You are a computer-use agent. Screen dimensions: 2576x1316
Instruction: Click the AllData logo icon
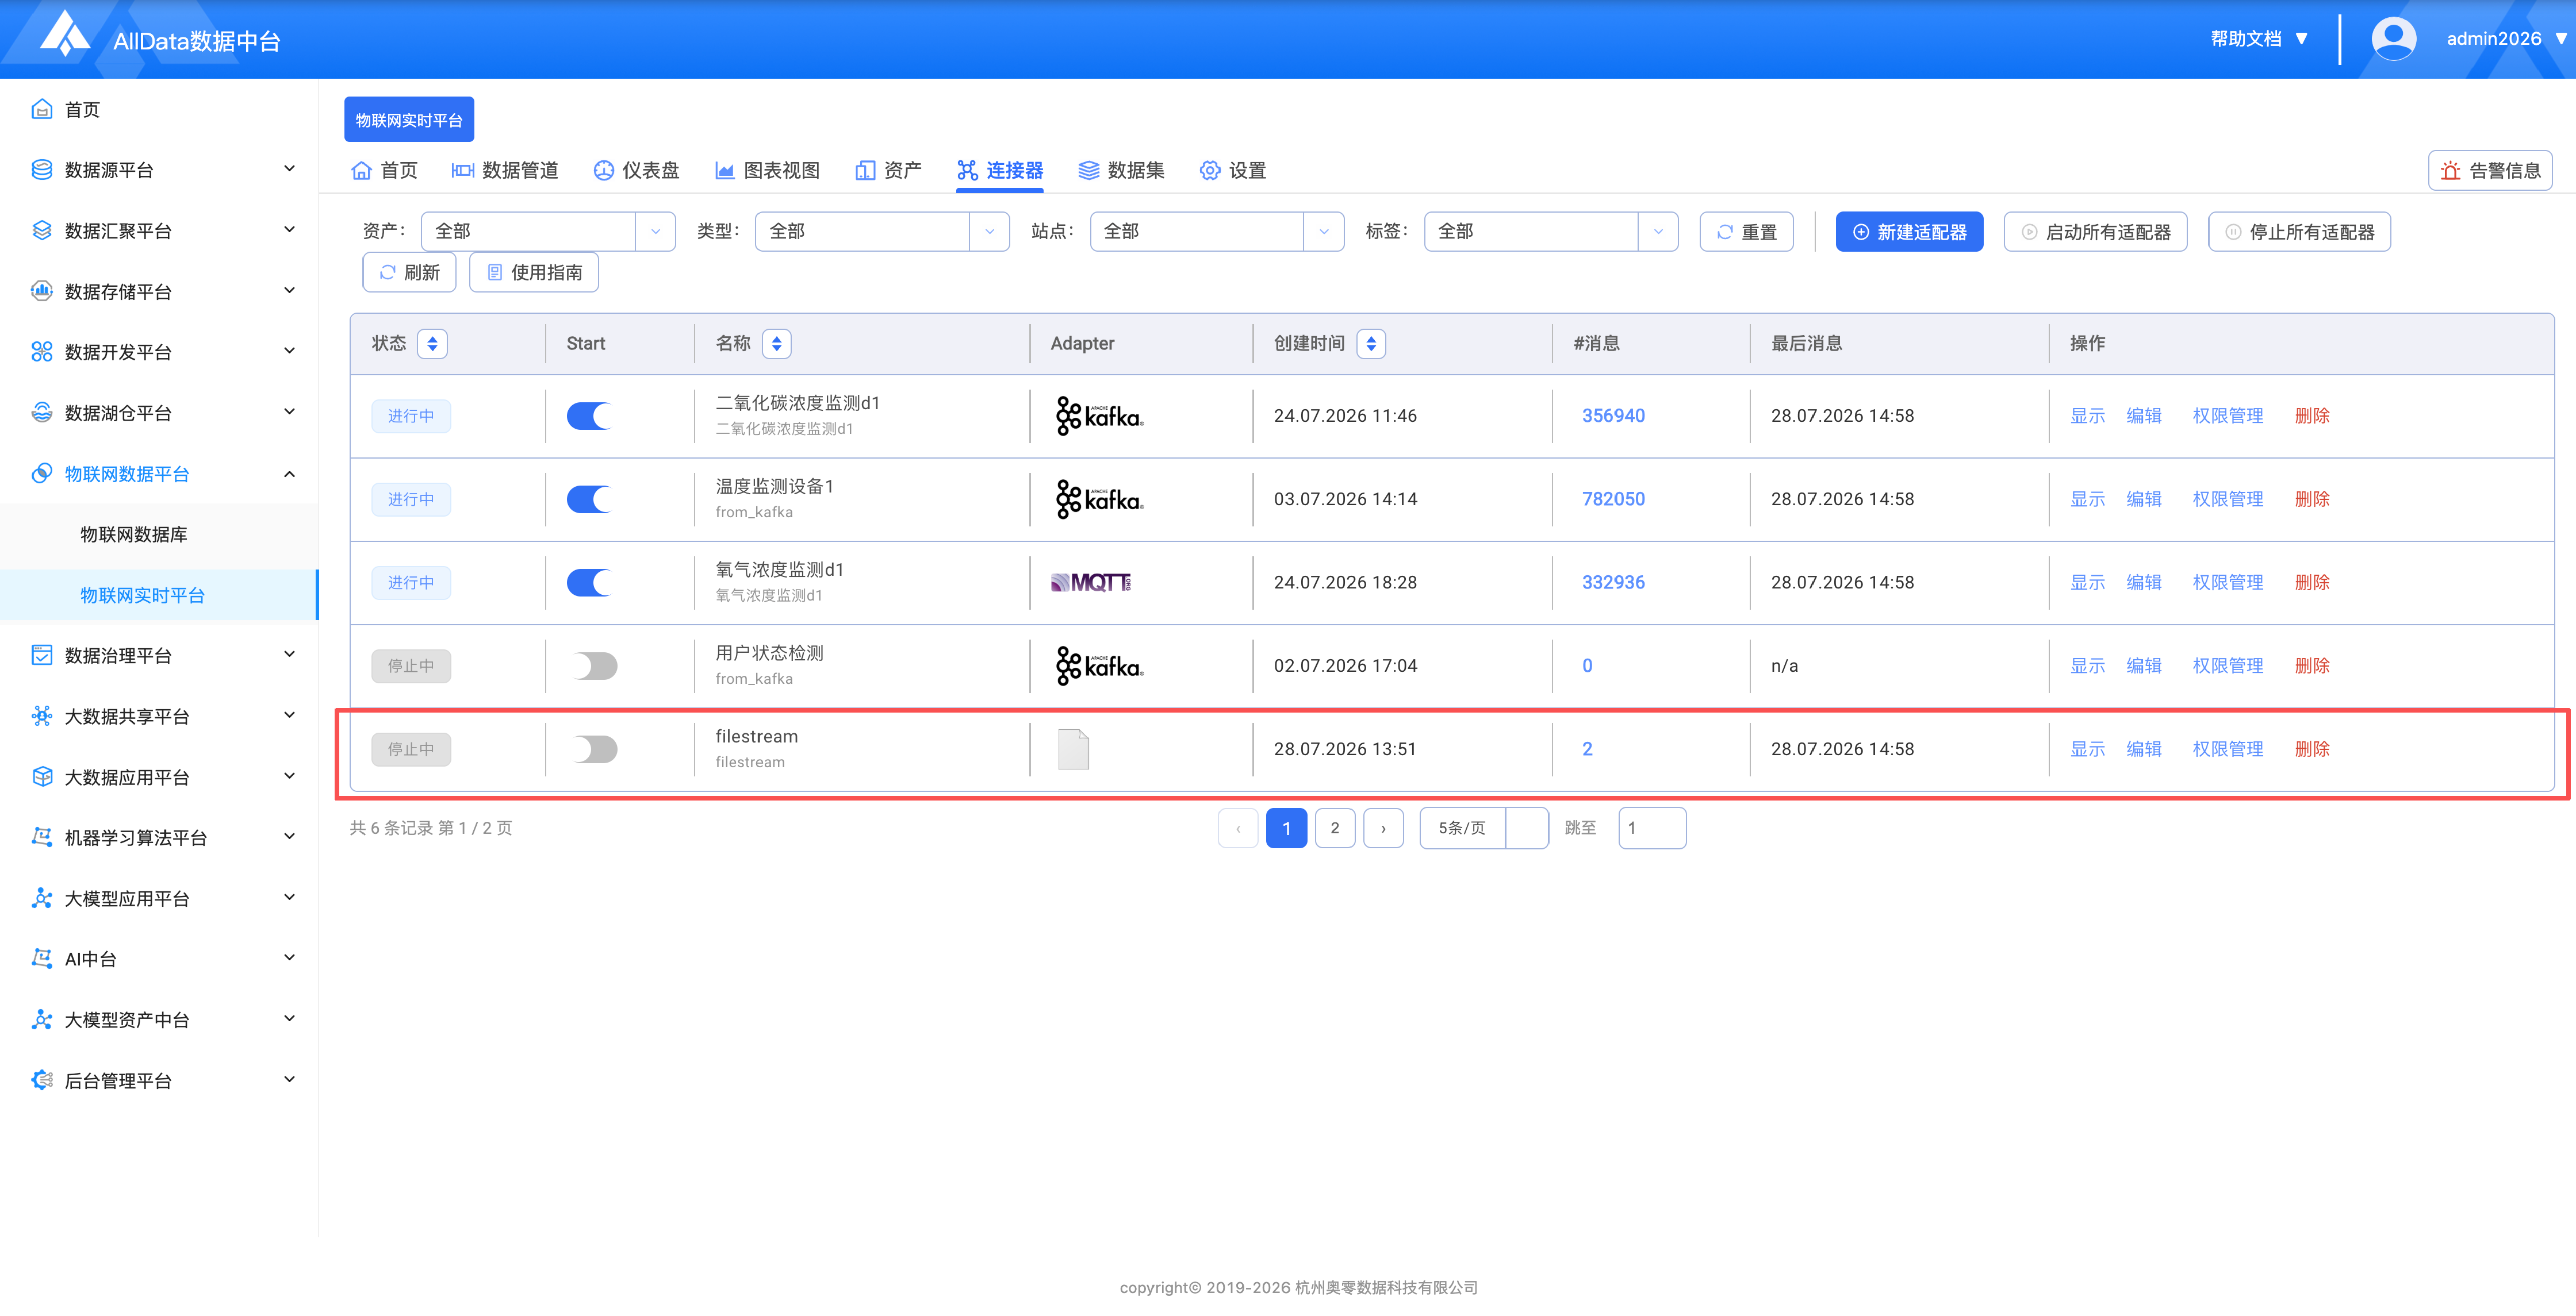[65, 34]
